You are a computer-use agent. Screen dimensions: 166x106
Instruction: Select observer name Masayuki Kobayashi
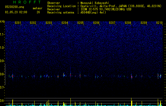(95, 3)
